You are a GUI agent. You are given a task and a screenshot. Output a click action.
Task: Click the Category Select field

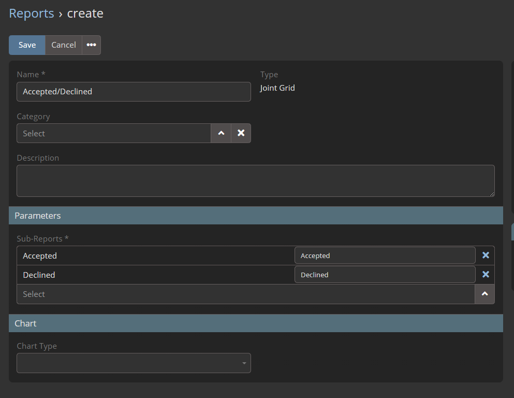point(114,133)
